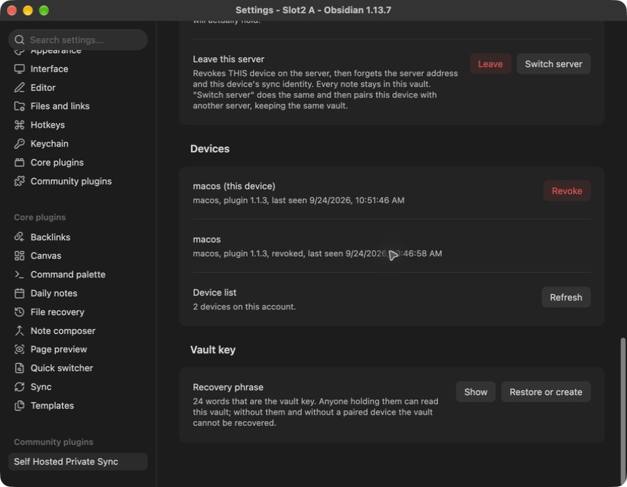
Task: Click the search magnifier icon in settings
Action: click(x=20, y=40)
